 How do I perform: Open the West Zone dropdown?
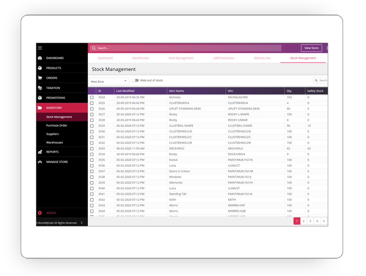point(109,81)
